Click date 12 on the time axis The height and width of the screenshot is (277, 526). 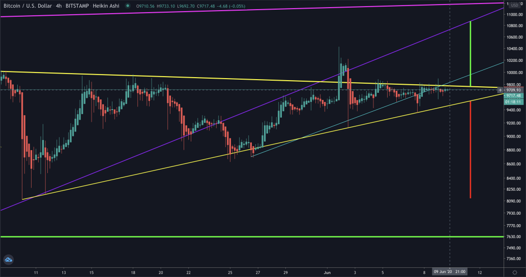pyautogui.click(x=480, y=272)
